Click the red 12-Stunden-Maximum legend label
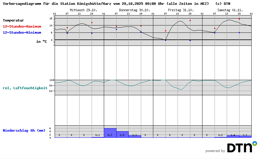The height and width of the screenshot is (159, 258). coord(22,26)
